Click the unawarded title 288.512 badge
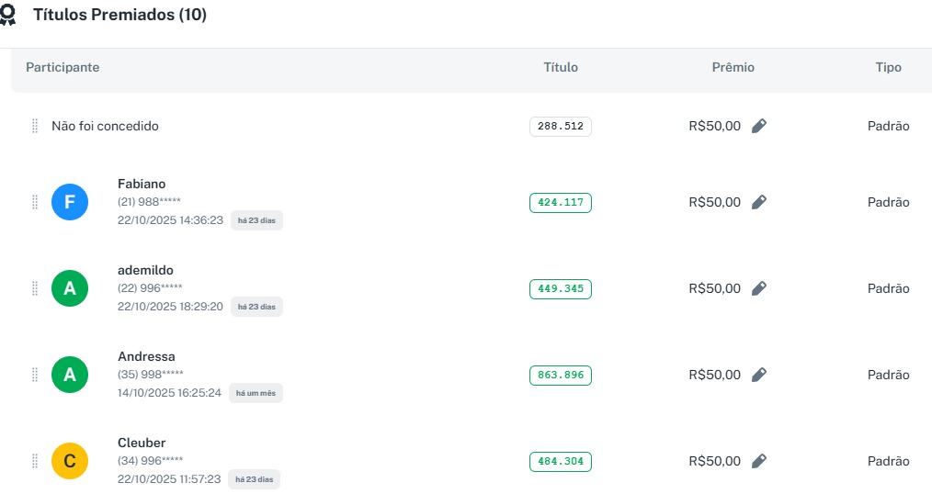932x494 pixels. click(x=561, y=127)
